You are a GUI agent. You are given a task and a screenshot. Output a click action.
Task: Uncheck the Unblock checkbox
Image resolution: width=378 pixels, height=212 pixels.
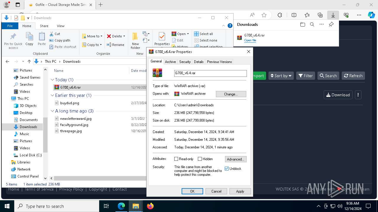click(x=227, y=169)
